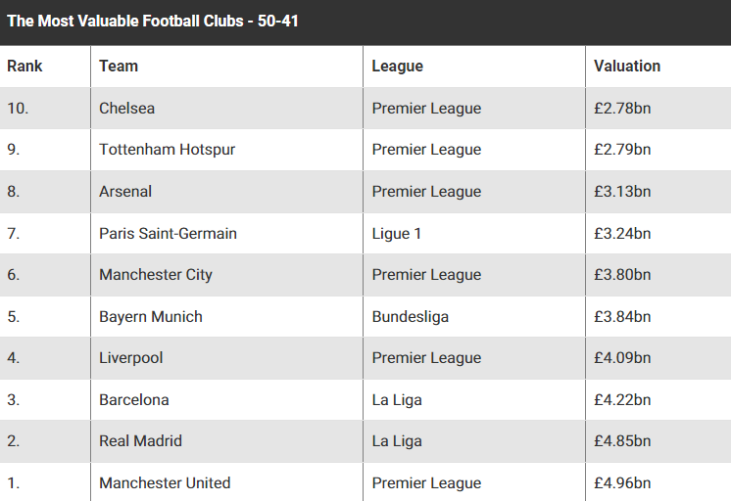This screenshot has height=501, width=731.
Task: Select the Real Madrid team name
Action: click(140, 441)
